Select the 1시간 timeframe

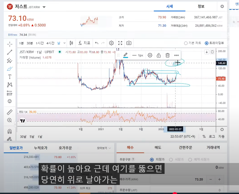tap(40, 43)
